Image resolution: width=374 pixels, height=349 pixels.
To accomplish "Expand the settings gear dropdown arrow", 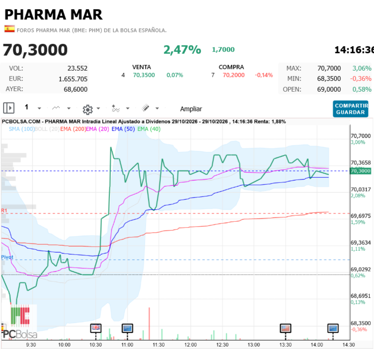I will coord(98,109).
